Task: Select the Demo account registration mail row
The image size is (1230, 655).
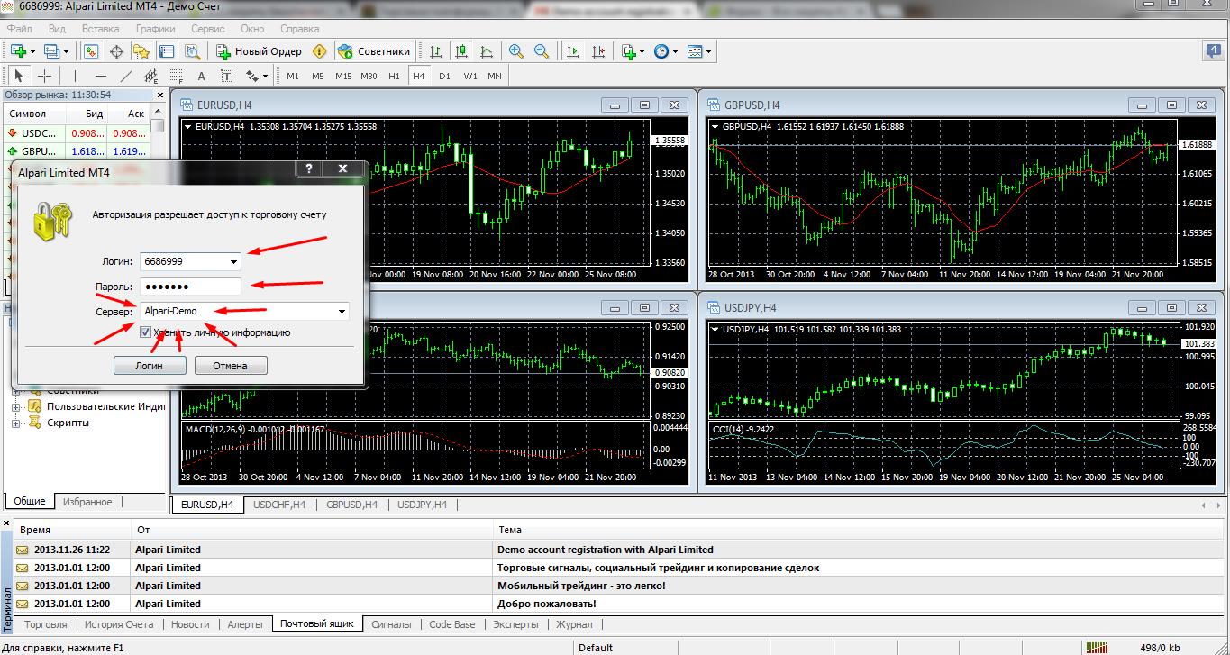Action: tap(618, 550)
